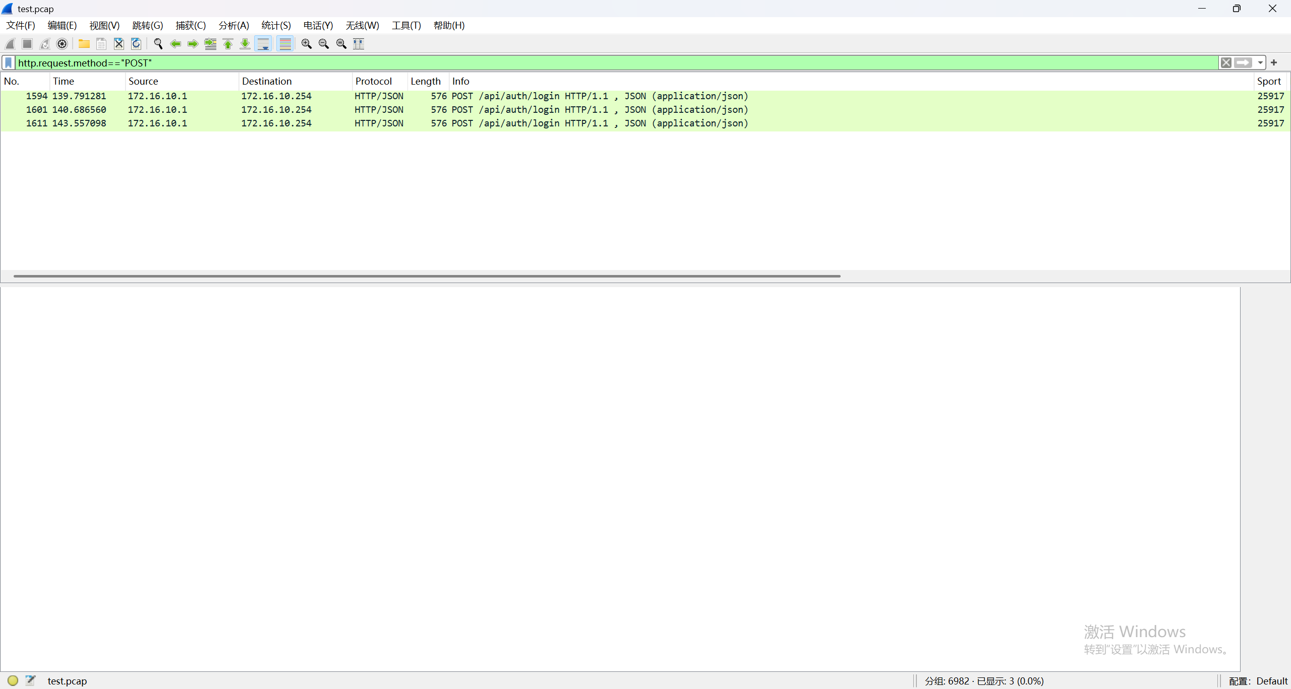This screenshot has height=689, width=1291.
Task: Open the 分析(A) menu
Action: click(233, 25)
